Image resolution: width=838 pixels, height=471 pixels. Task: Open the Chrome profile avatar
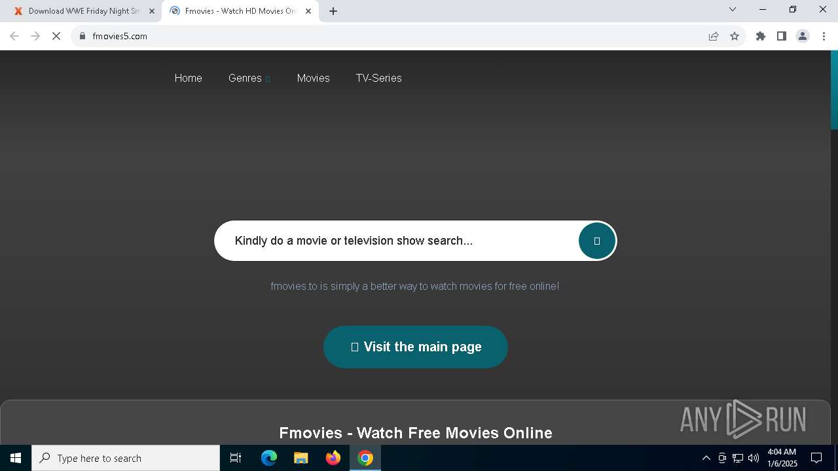803,36
